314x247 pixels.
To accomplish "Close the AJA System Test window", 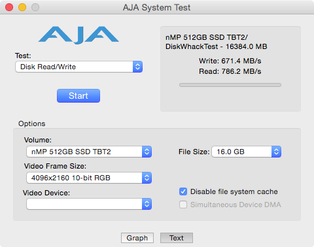I will pyautogui.click(x=9, y=7).
